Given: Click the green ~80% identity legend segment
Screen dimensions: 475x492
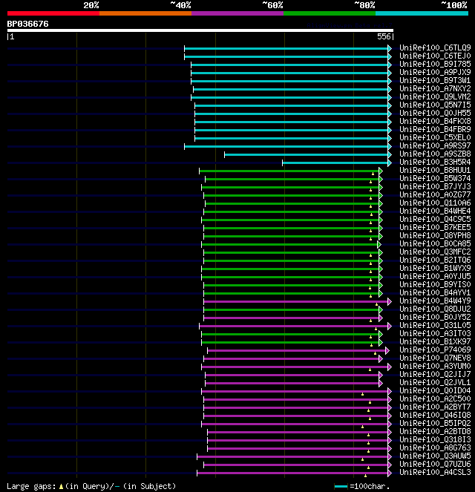Looking at the screenshot, I should pos(330,13).
